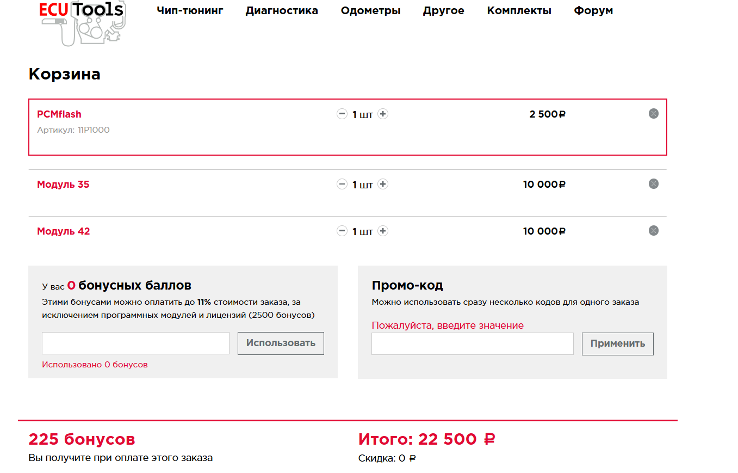Click Модуль 35 quantity value 1 шт

click(x=363, y=185)
